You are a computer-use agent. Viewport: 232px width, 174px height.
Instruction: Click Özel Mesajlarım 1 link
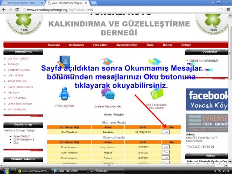click(24, 139)
